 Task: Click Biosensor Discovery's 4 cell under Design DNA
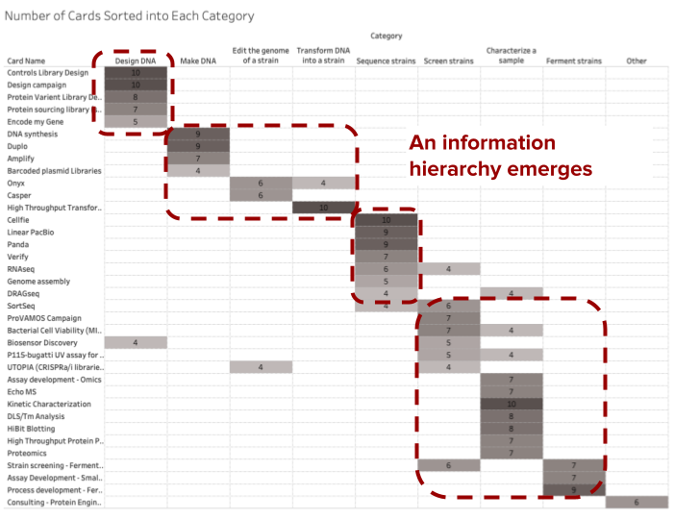click(x=136, y=342)
